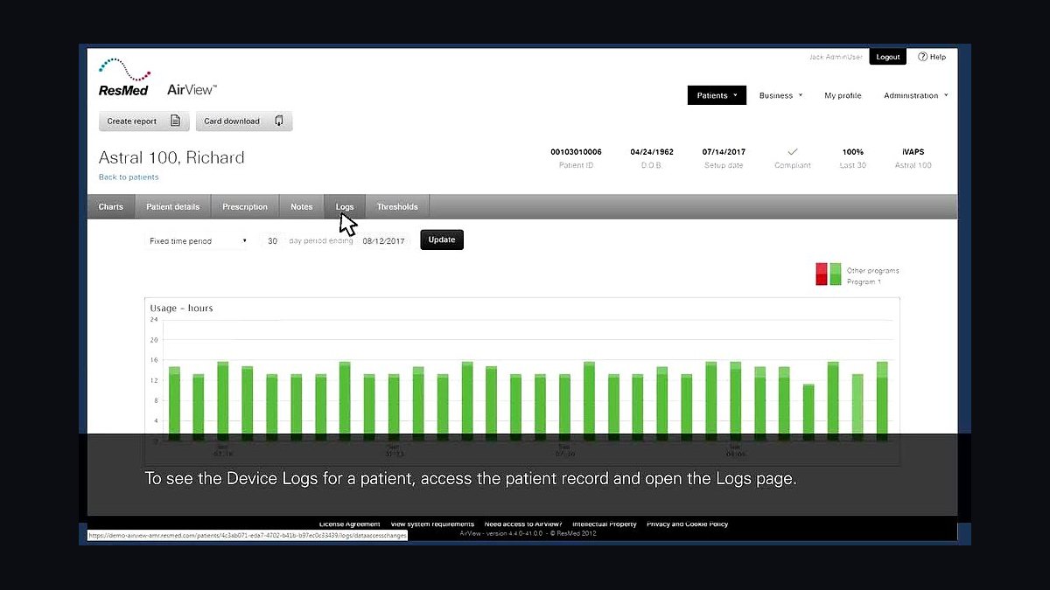The image size is (1050, 590).
Task: Click the Update button
Action: 442,239
